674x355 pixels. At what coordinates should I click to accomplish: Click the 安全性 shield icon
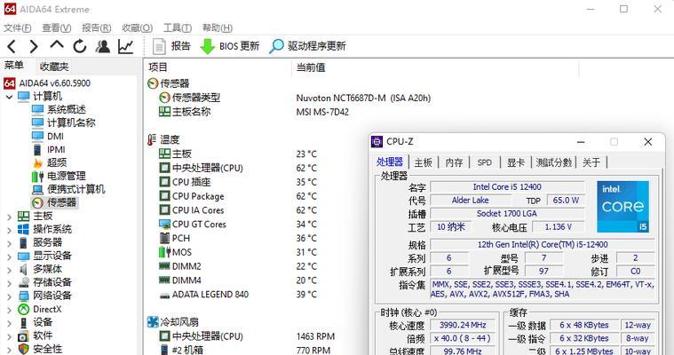[x=24, y=349]
